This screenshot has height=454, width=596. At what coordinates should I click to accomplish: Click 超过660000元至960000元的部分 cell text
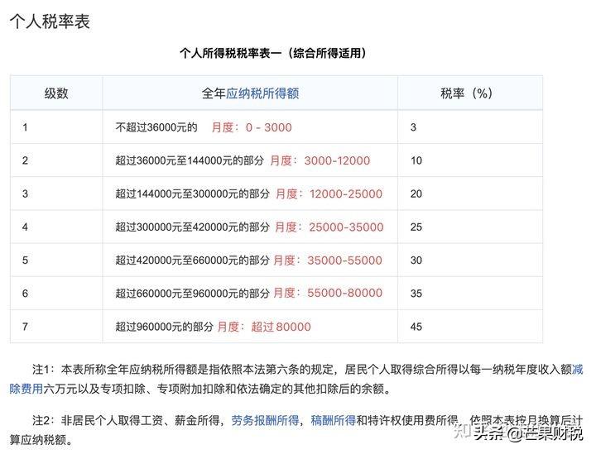192,293
